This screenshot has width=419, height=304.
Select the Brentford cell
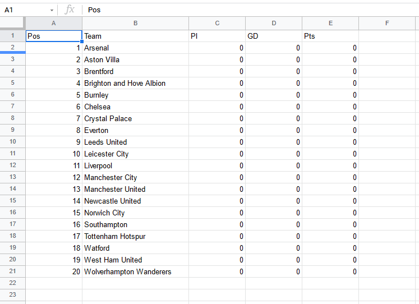point(136,71)
